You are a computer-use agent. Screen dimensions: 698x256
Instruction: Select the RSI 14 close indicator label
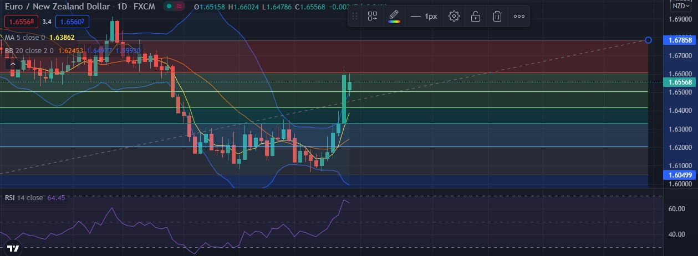pos(24,198)
